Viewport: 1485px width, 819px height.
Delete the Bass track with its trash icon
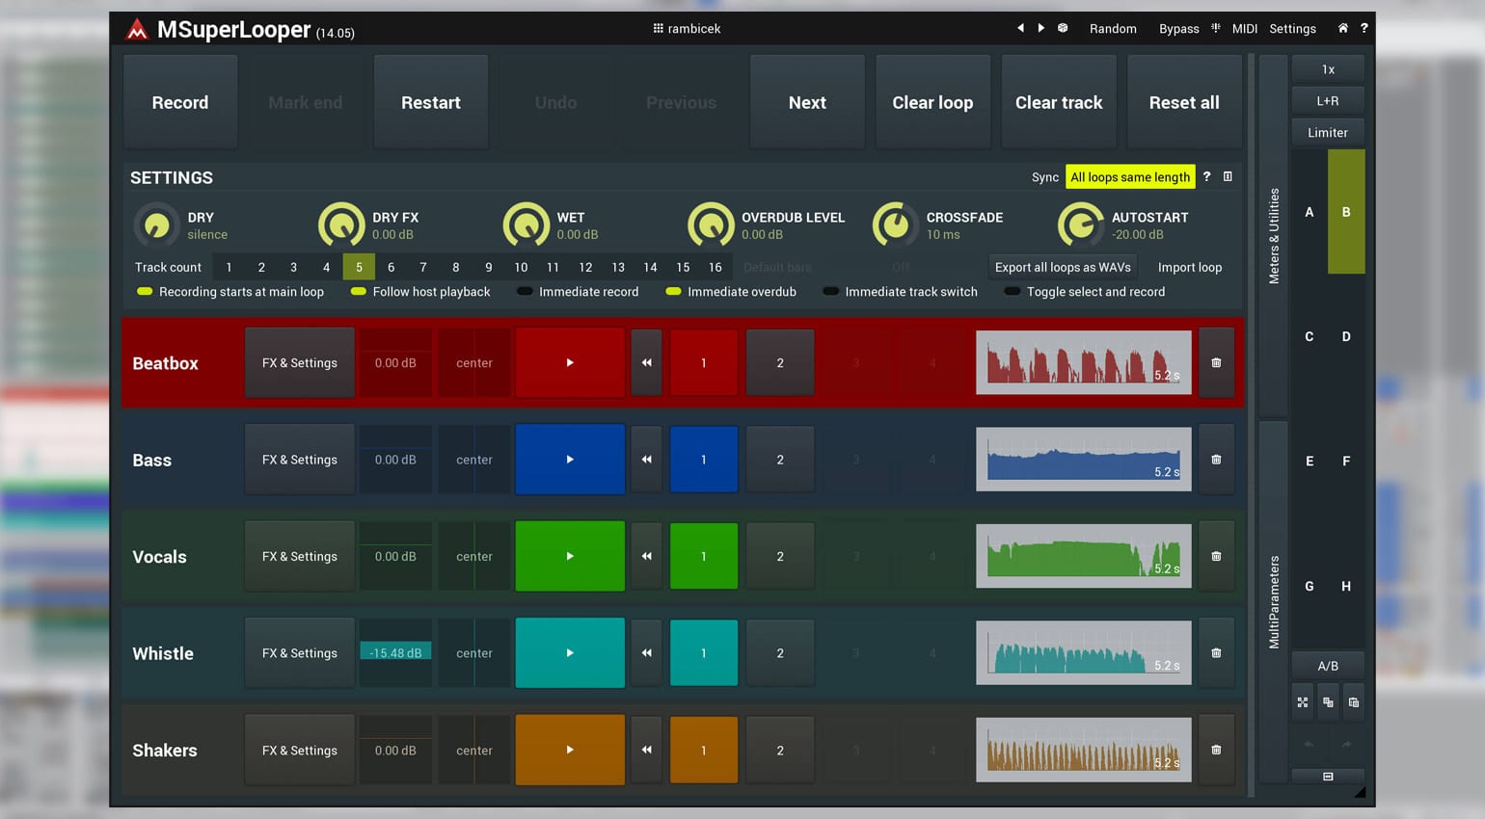(1216, 460)
